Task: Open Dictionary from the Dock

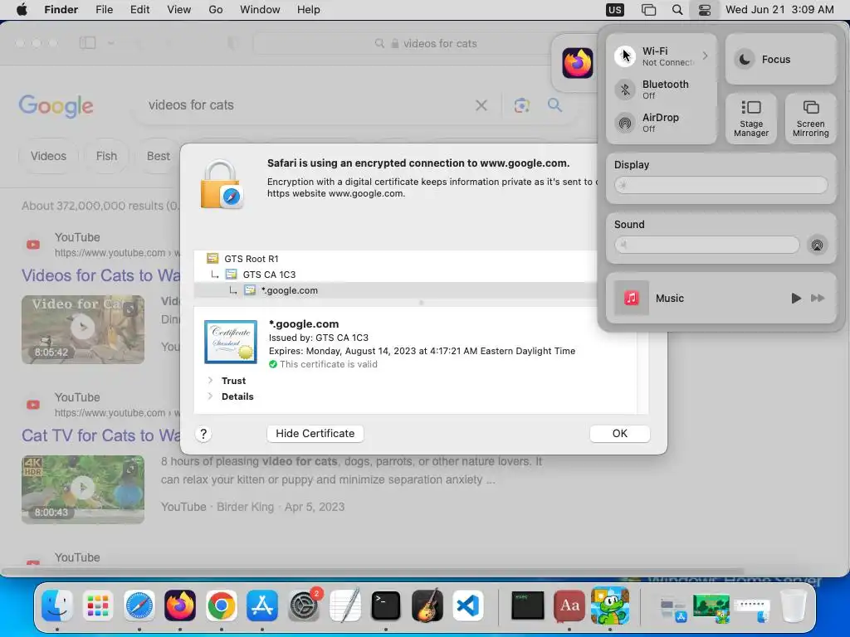Action: [x=569, y=605]
